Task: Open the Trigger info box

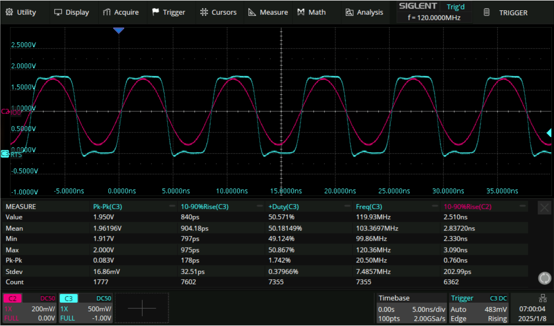Action: click(x=478, y=308)
